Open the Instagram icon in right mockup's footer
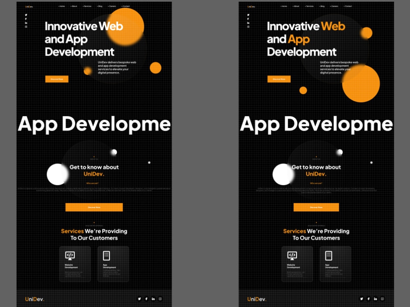 click(x=382, y=299)
